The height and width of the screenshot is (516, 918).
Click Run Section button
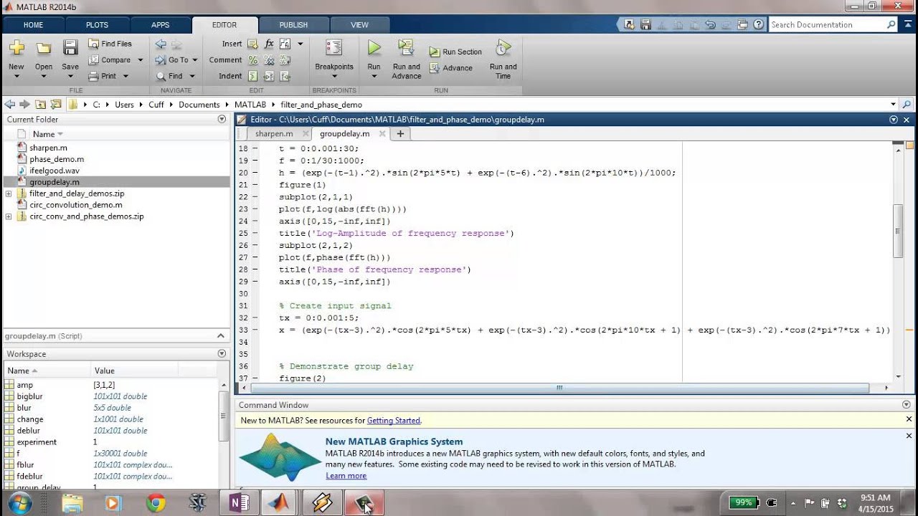[455, 52]
